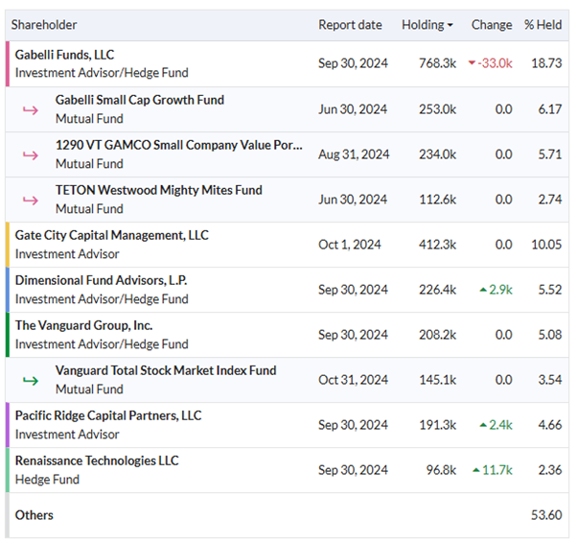Viewport: 577px width, 543px height.
Task: Click percent held 2.74
Action: [x=550, y=200]
